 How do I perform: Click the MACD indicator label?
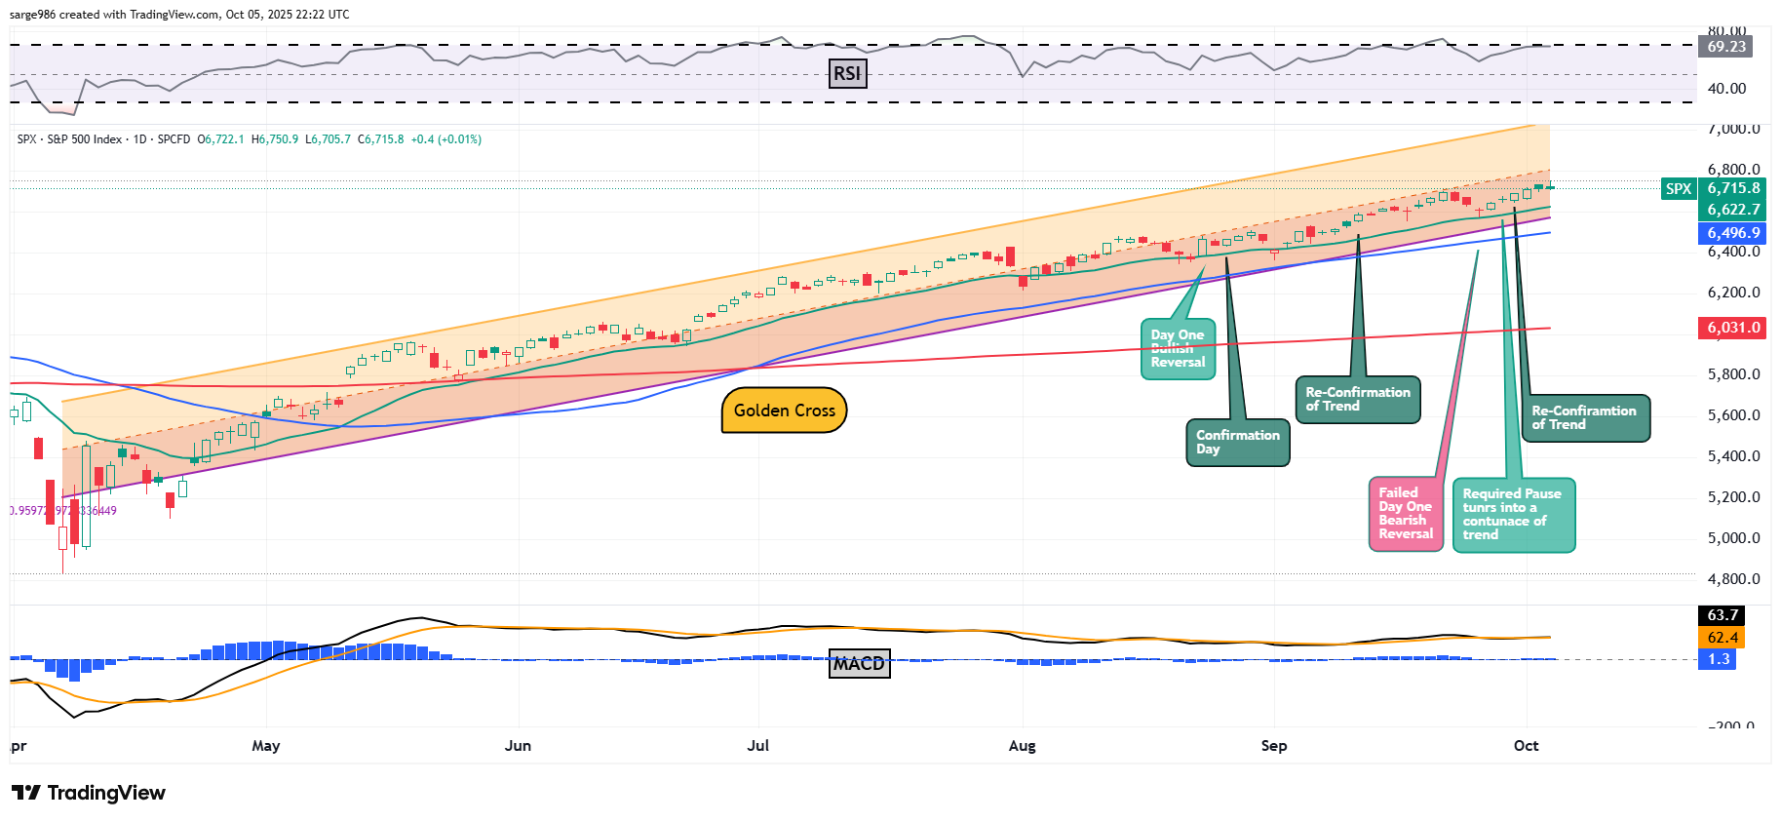(x=859, y=664)
